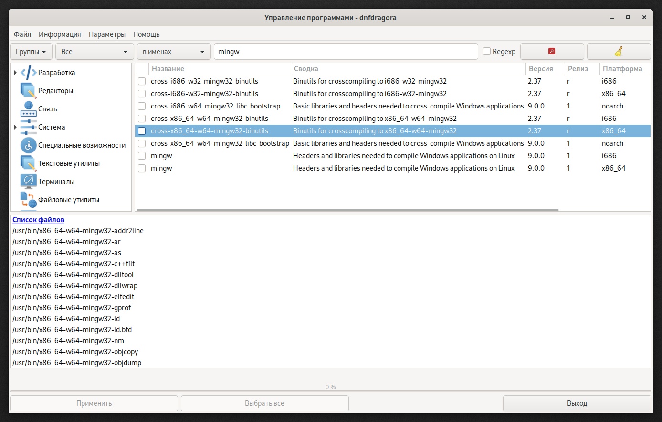The width and height of the screenshot is (662, 422).
Task: Maximize the dnfdragora window
Action: 628,18
